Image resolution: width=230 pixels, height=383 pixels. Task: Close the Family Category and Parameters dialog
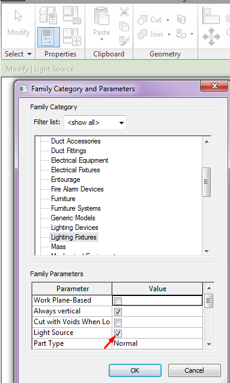pos(214,86)
